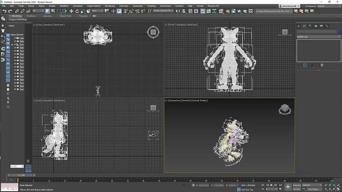Open the Create Selection Set dropdown
Viewport: 342px width, 192px height.
[163, 11]
